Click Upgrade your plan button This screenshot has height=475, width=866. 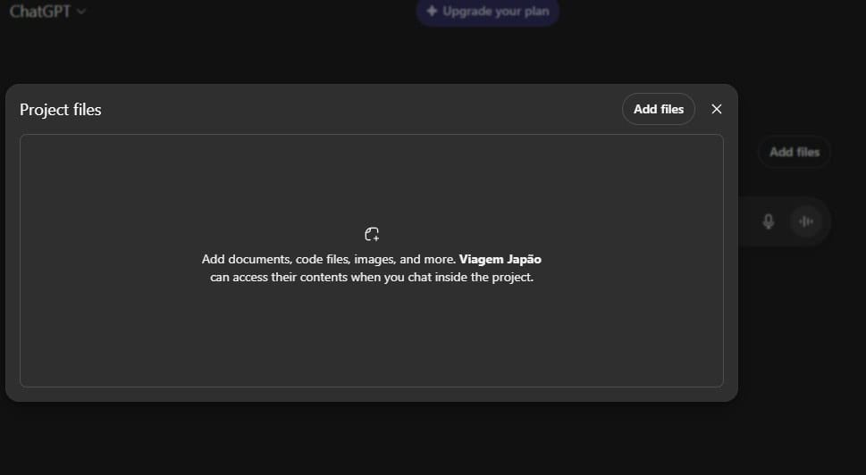488,12
